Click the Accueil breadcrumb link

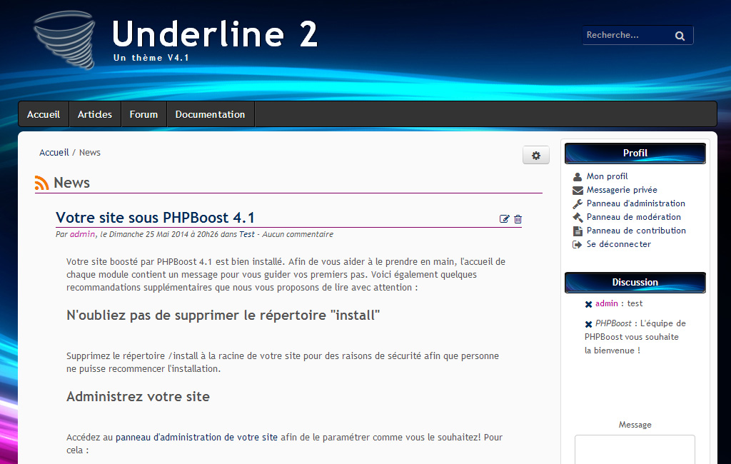[54, 153]
